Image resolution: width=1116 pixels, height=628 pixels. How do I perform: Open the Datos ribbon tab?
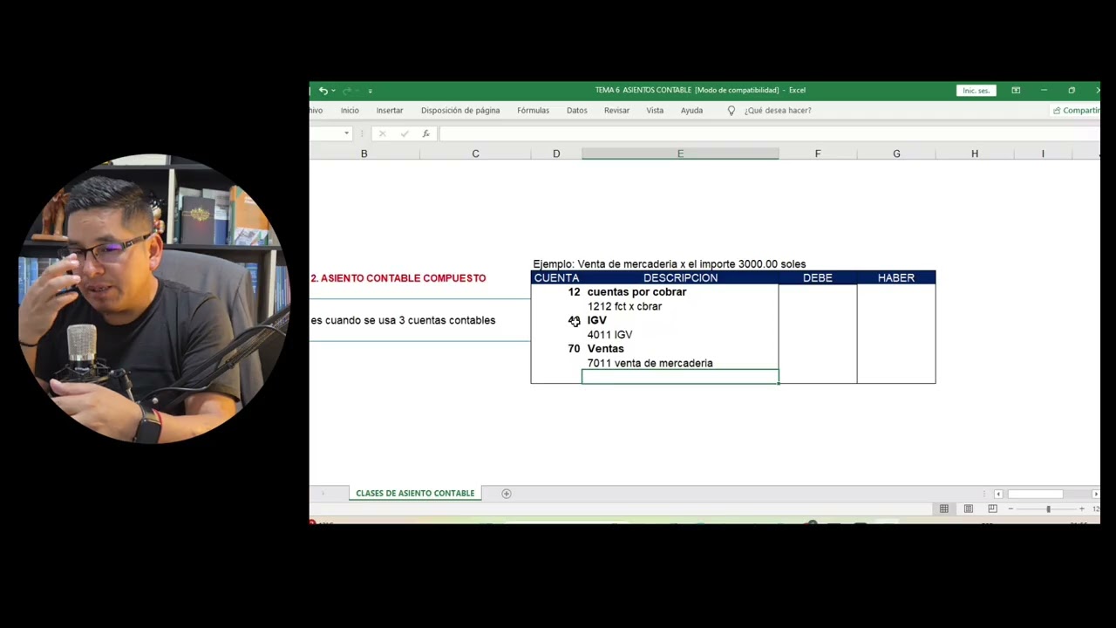[x=577, y=111]
